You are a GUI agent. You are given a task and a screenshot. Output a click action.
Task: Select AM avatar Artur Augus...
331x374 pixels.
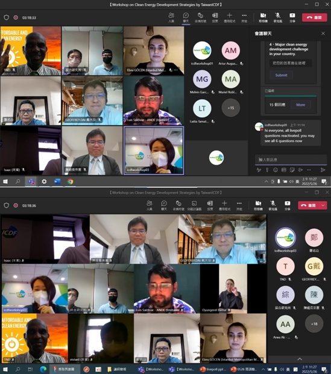point(231,51)
